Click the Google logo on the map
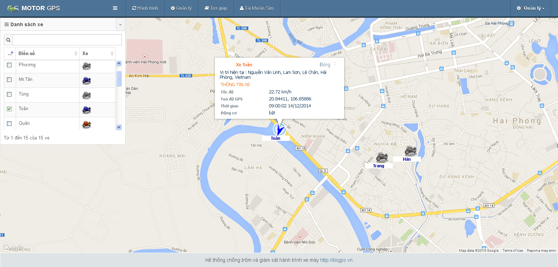 point(13,247)
